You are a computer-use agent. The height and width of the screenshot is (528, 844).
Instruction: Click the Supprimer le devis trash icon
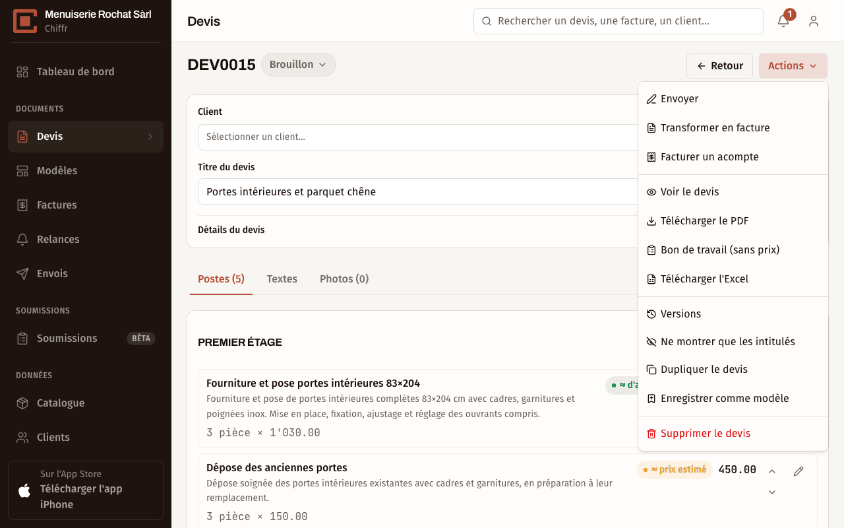coord(651,434)
